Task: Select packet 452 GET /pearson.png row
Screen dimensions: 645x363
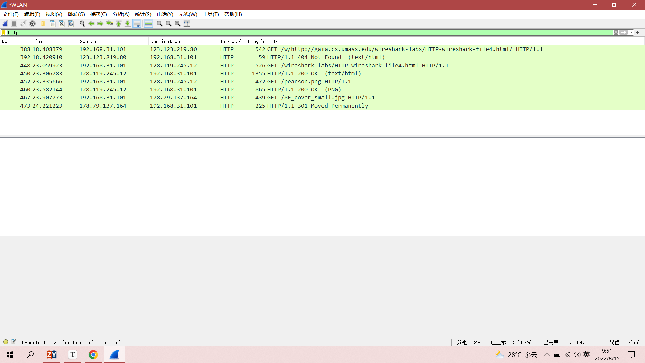Action: 322,82
